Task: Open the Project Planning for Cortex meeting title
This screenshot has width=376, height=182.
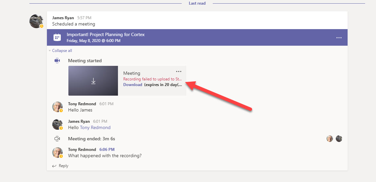Action: tap(106, 34)
